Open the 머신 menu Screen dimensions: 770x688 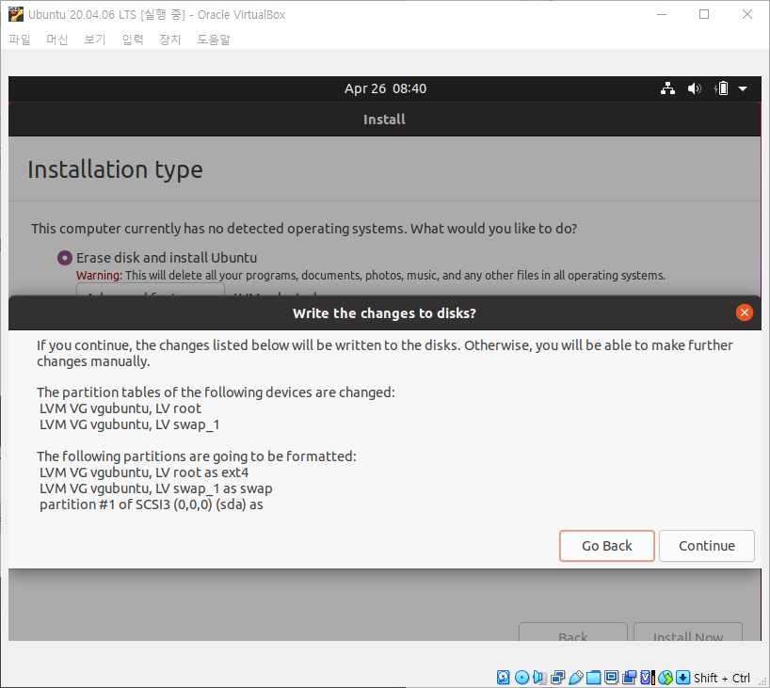(57, 40)
